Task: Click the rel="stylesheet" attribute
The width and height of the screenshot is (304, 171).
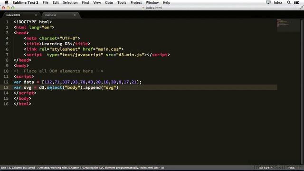Action: tap(59, 49)
